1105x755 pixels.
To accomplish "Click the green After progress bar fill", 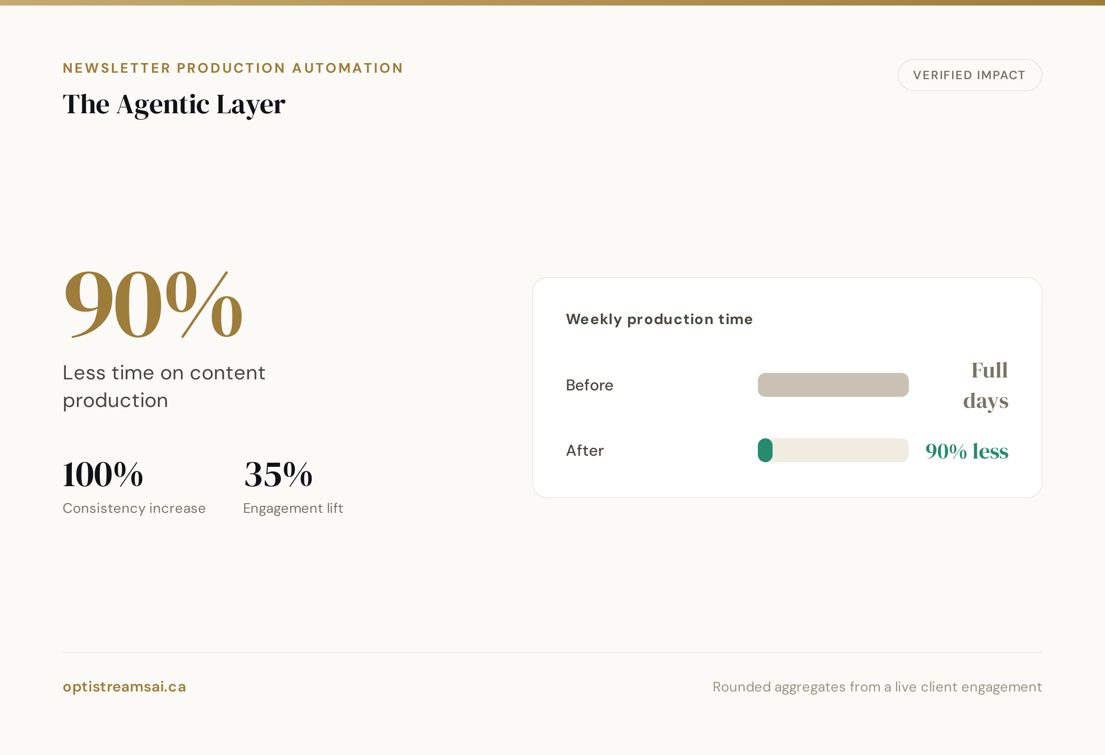I will pos(765,450).
